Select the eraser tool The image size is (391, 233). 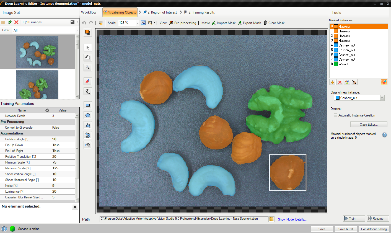[x=88, y=81]
